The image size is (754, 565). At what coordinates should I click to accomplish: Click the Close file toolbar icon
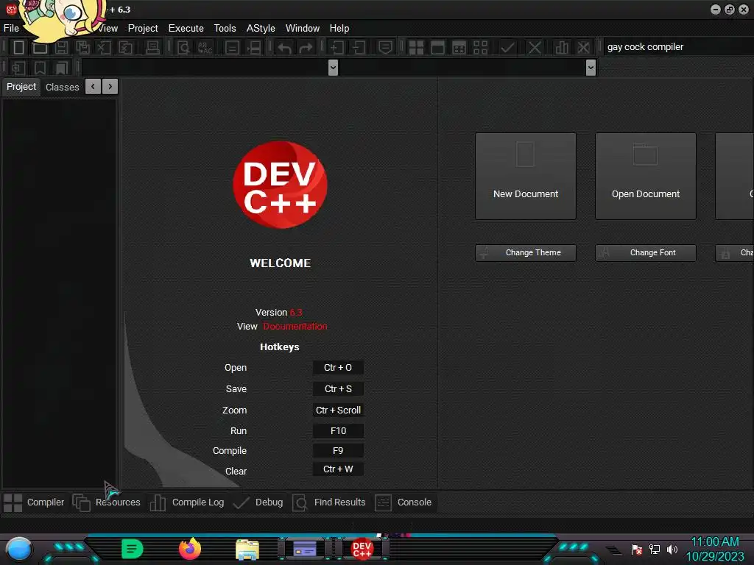pyautogui.click(x=104, y=47)
